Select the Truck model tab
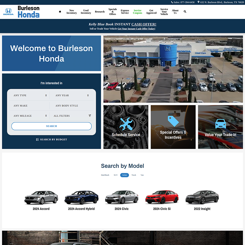This screenshot has width=245, height=245. click(134, 175)
